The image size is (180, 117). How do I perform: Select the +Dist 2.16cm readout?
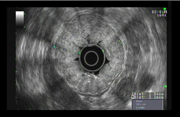point(148,97)
